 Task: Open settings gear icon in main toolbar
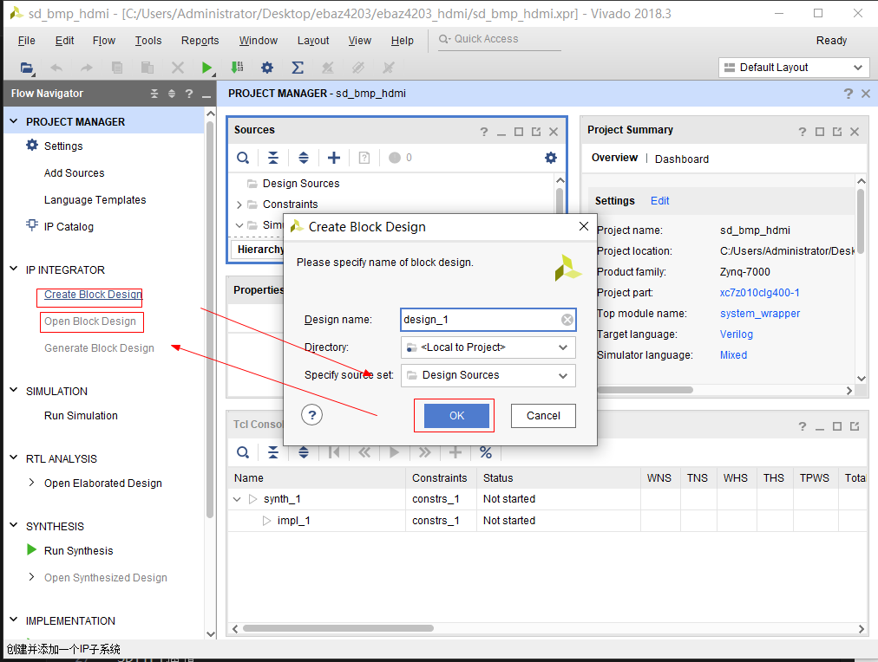click(x=267, y=68)
